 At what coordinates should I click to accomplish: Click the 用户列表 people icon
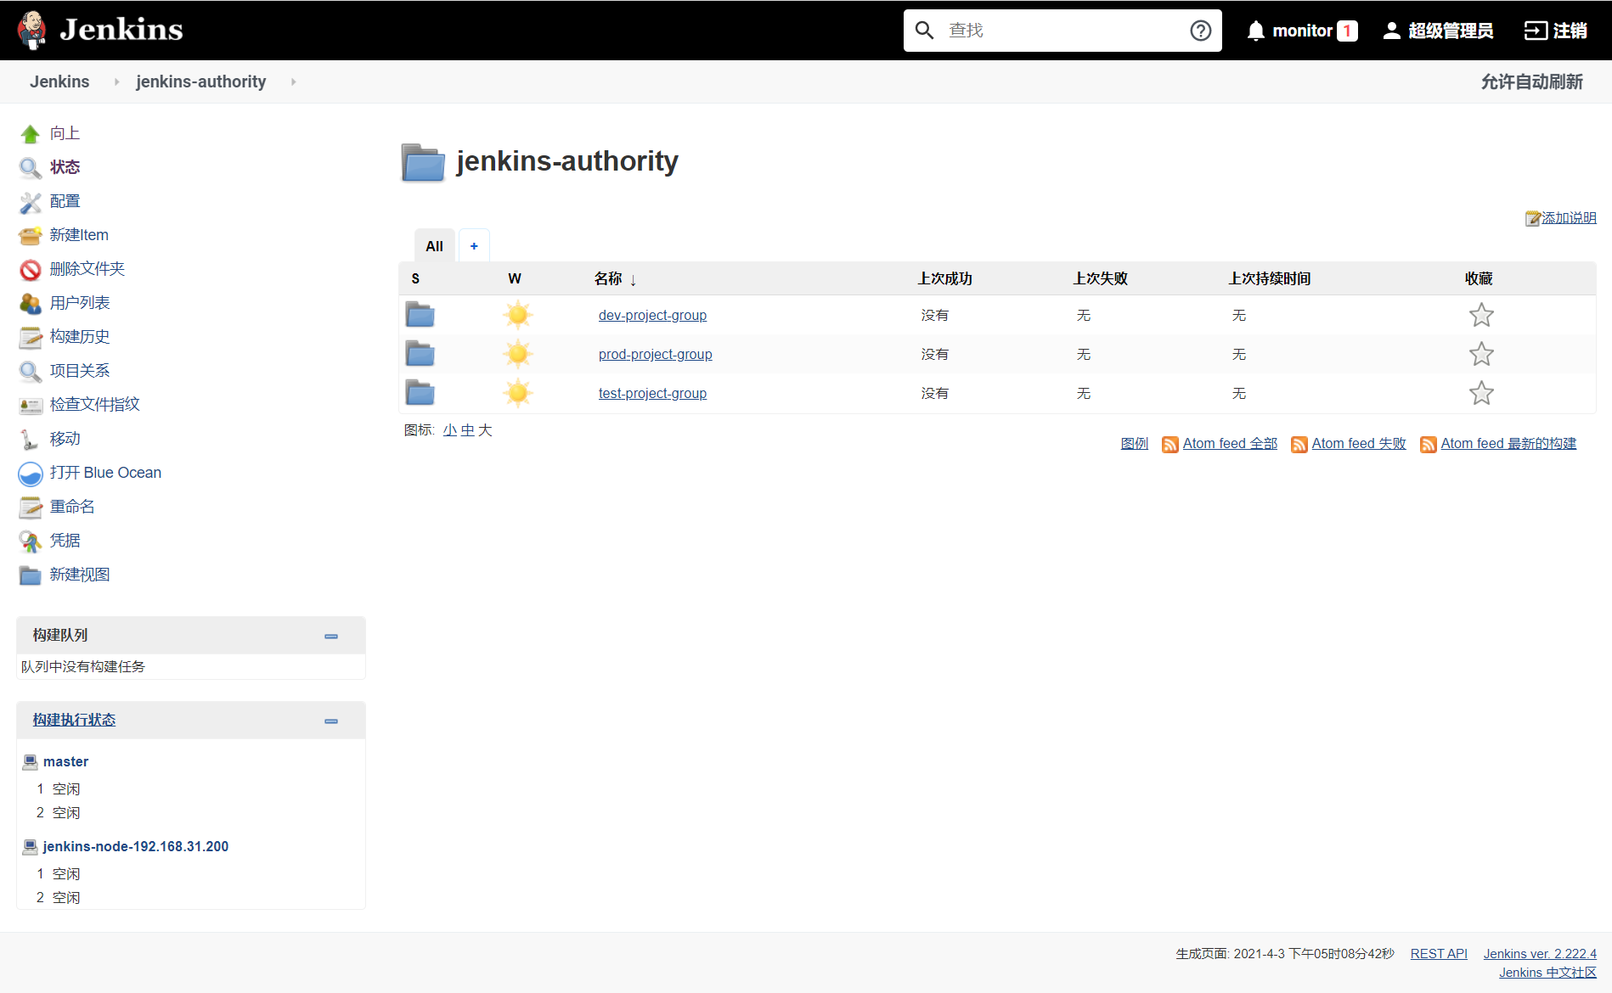(31, 303)
